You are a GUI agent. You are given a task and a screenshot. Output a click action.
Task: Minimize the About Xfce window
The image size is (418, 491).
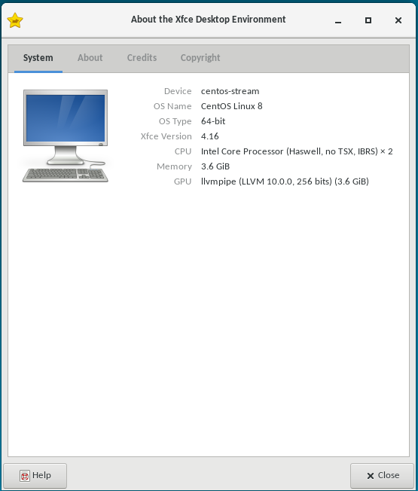click(338, 20)
